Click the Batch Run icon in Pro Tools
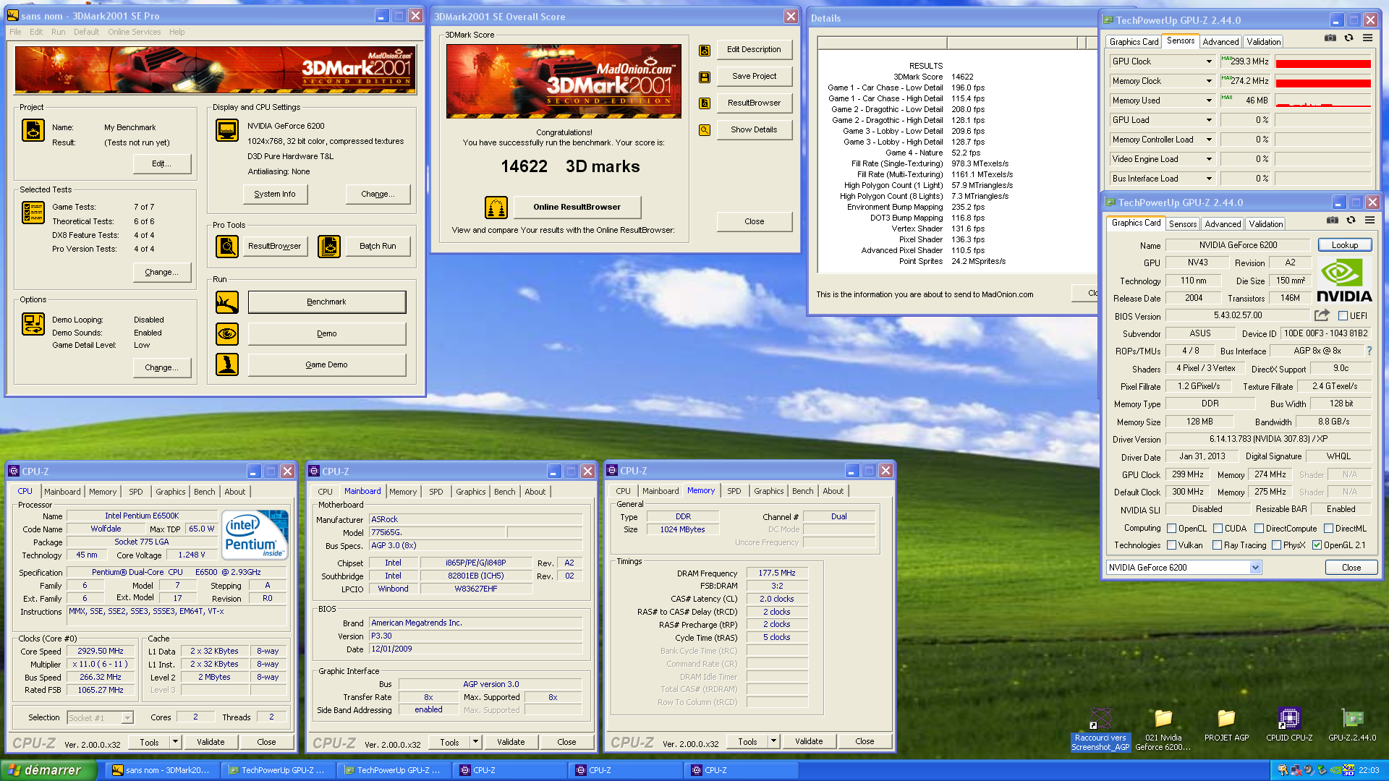 pyautogui.click(x=329, y=247)
